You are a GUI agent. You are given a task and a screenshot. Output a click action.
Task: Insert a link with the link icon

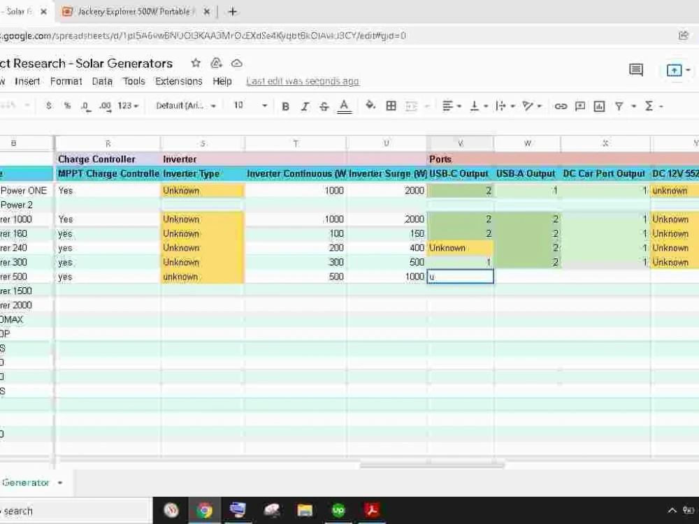click(x=561, y=106)
